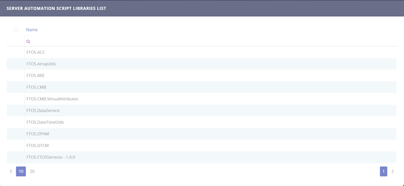The image size is (404, 186).
Task: Open the FTOS.DPAM row
Action: pyautogui.click(x=38, y=134)
